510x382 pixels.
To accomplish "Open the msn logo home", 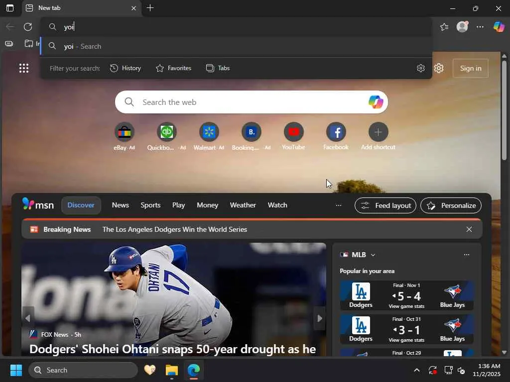I will (x=38, y=204).
